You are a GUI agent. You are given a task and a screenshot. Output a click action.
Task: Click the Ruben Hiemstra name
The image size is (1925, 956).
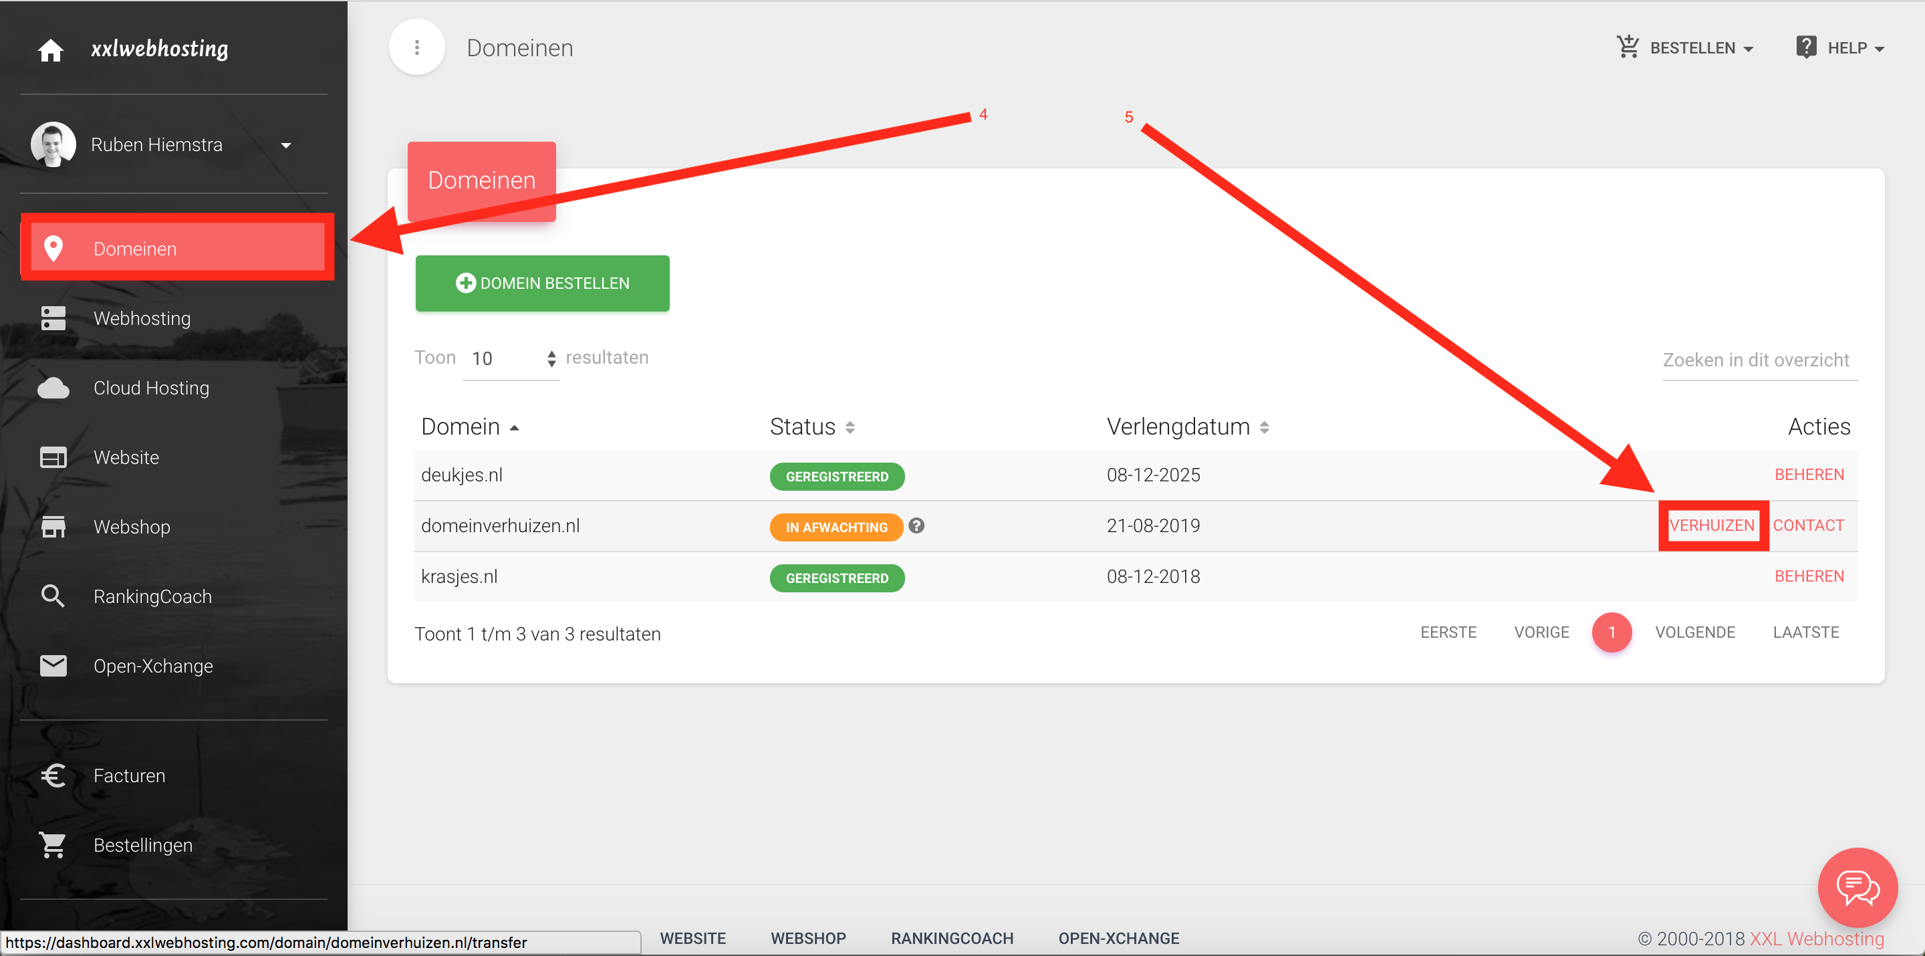point(156,144)
